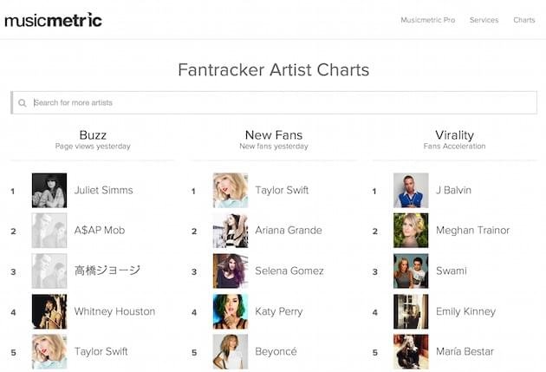The width and height of the screenshot is (546, 372).
Task: Open the Emily Kinney link
Action: (x=465, y=311)
